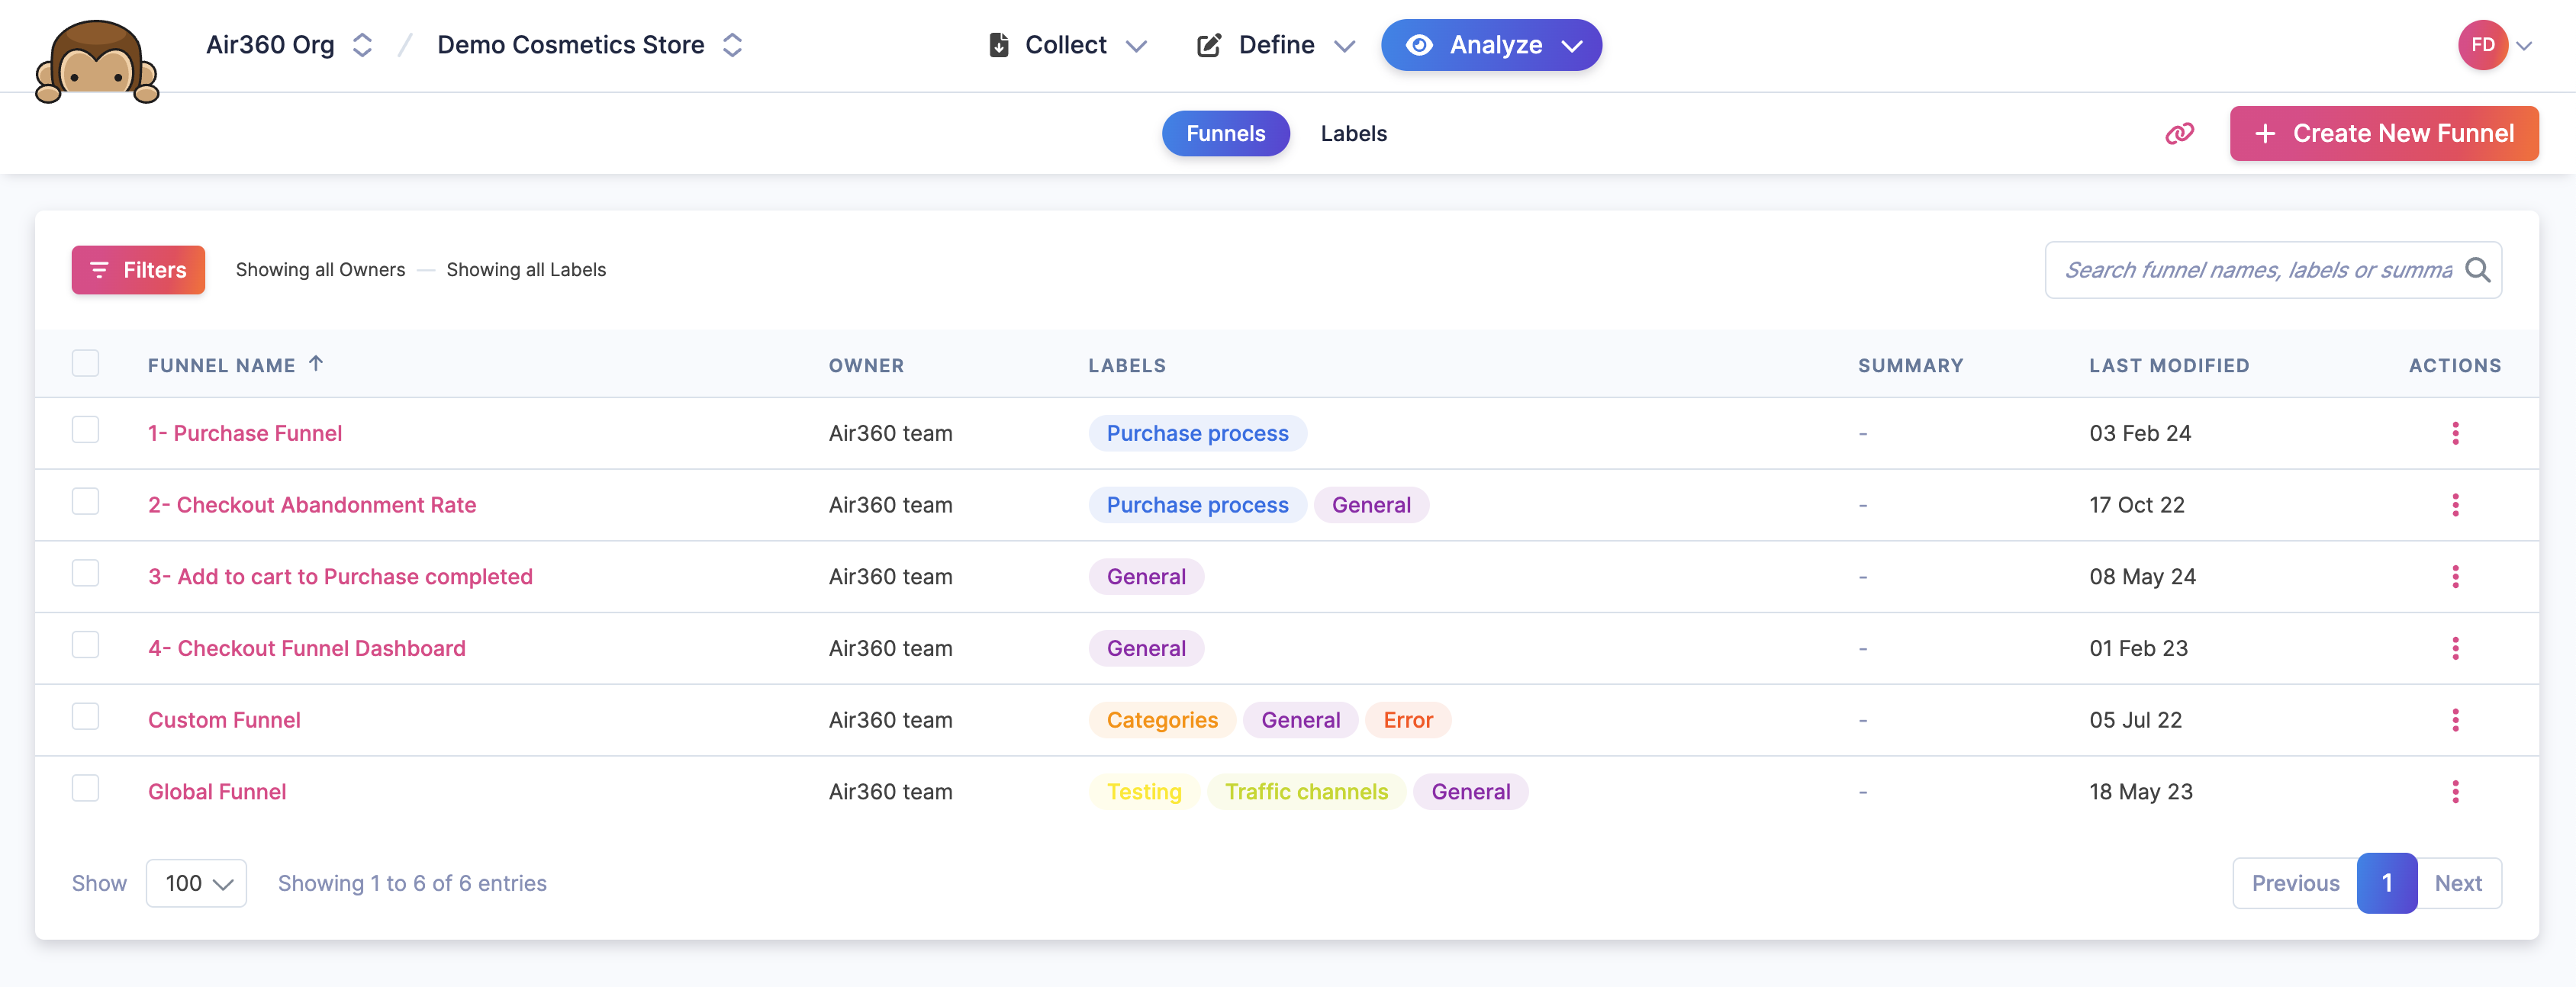Screen dimensions: 2576x987
Task: Switch to the Labels tab
Action: [x=1353, y=134]
